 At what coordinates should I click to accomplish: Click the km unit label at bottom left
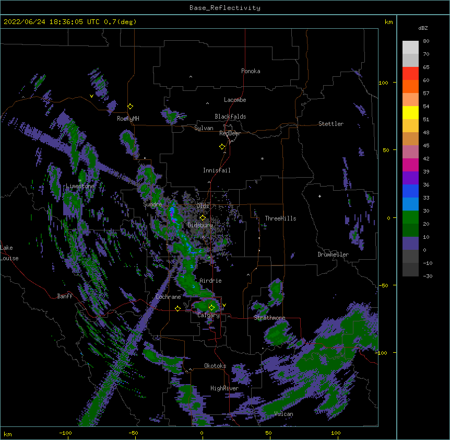point(8,434)
